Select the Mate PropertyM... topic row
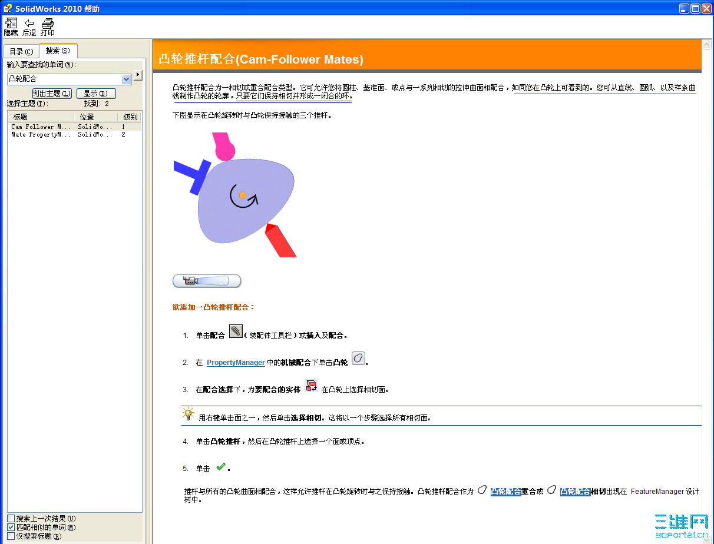This screenshot has width=714, height=544. (75, 134)
